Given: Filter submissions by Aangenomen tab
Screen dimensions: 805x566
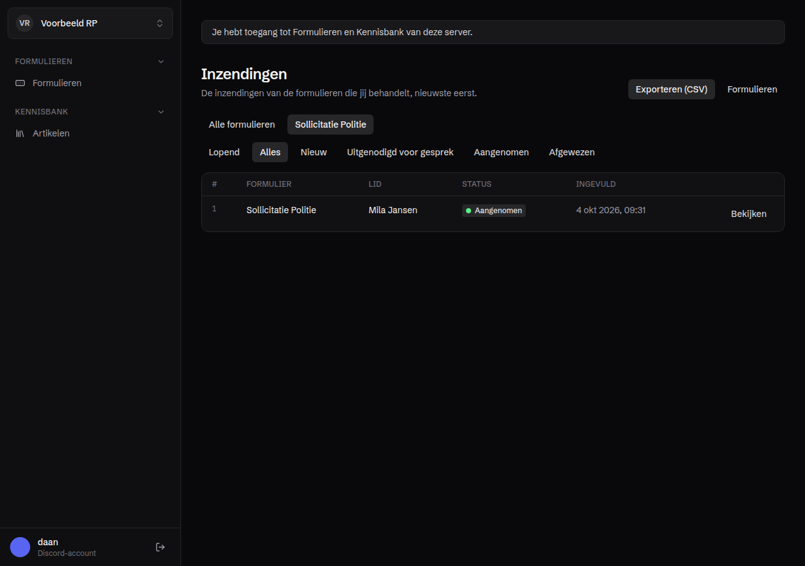Looking at the screenshot, I should click(501, 152).
